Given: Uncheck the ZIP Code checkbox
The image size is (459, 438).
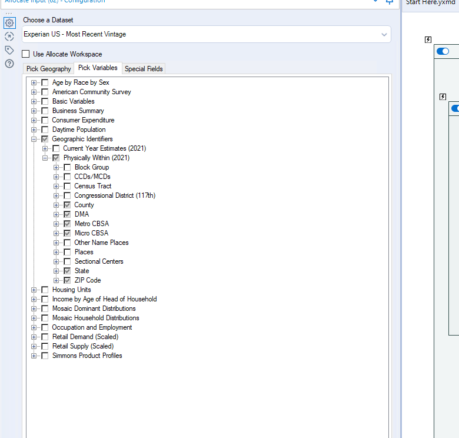Looking at the screenshot, I should point(67,280).
